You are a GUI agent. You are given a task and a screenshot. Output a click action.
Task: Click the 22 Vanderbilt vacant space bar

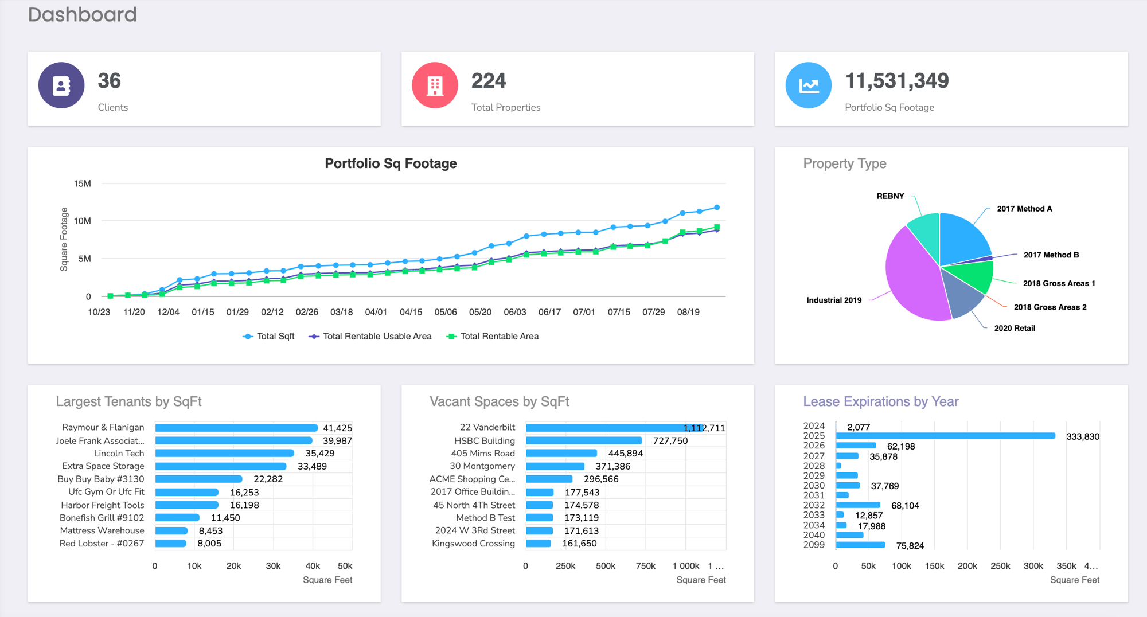pyautogui.click(x=615, y=428)
